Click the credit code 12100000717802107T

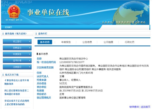pos(72,62)
